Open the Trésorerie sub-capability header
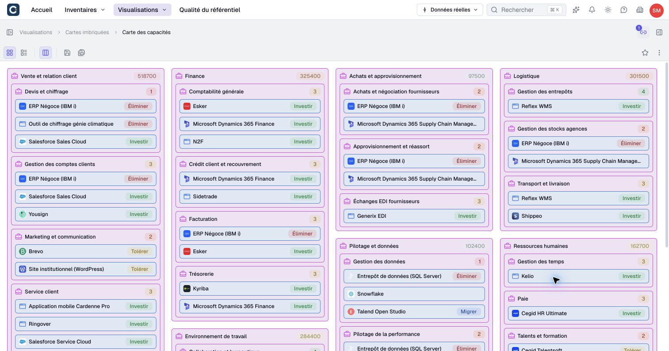This screenshot has height=351, width=669. pyautogui.click(x=250, y=274)
